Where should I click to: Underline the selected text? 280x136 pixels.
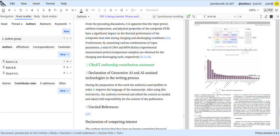[61, 10]
